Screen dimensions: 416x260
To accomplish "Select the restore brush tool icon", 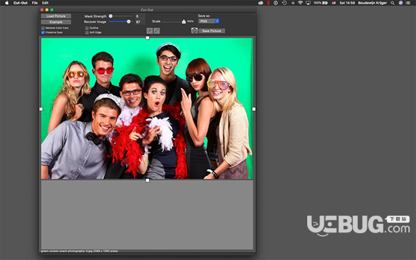I will click(x=157, y=31).
